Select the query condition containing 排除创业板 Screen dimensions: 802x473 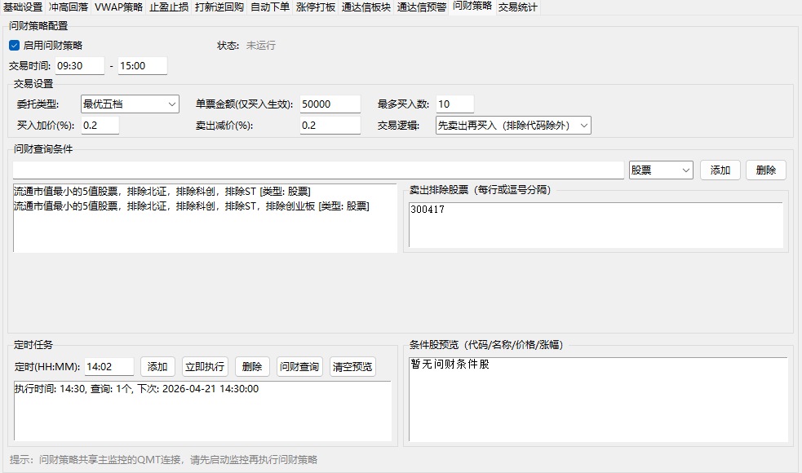pyautogui.click(x=191, y=206)
